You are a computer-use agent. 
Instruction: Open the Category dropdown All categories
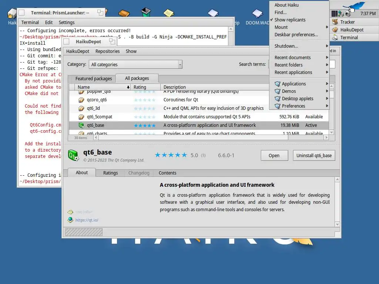[135, 64]
